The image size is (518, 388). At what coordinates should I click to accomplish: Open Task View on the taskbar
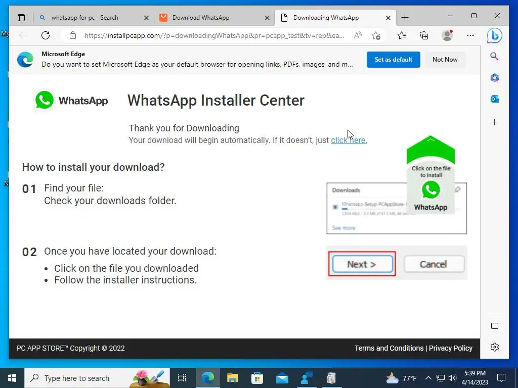click(182, 378)
